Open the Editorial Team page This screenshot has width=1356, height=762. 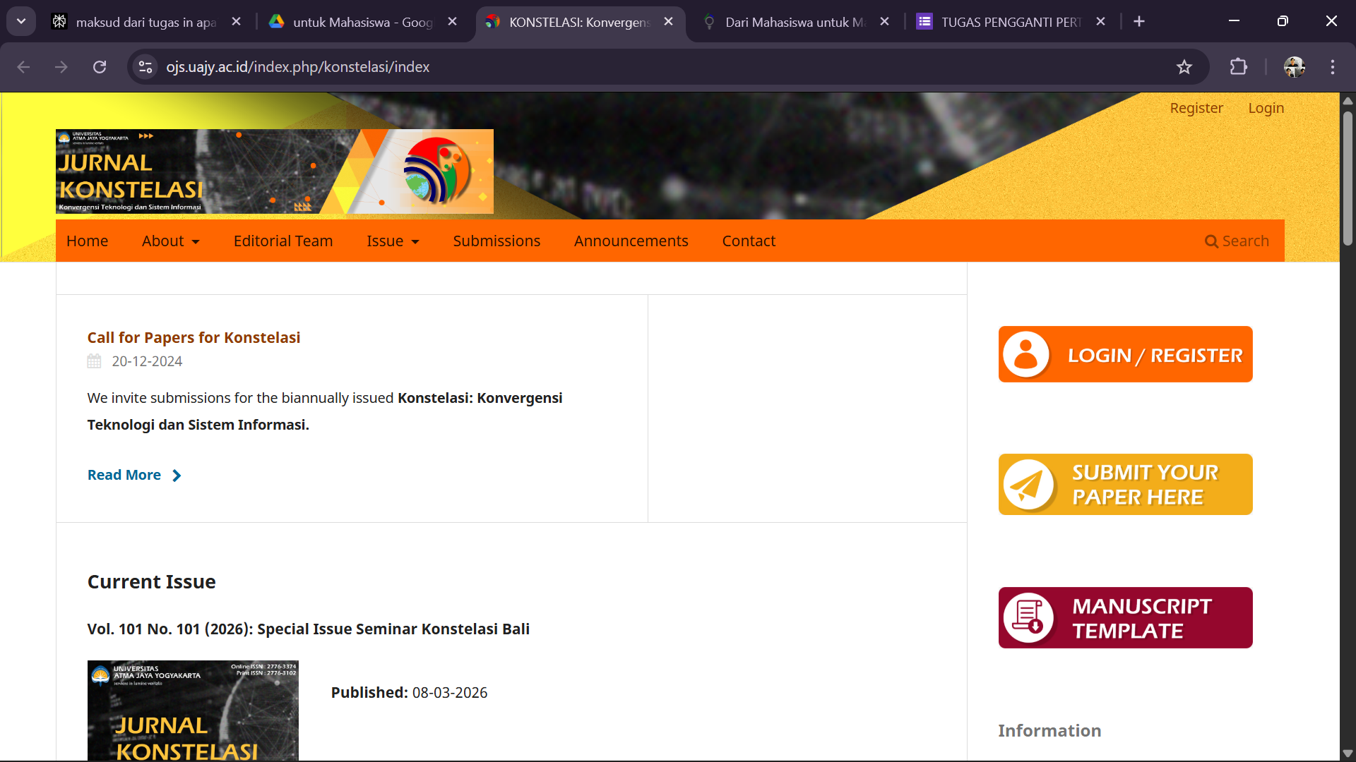(283, 241)
